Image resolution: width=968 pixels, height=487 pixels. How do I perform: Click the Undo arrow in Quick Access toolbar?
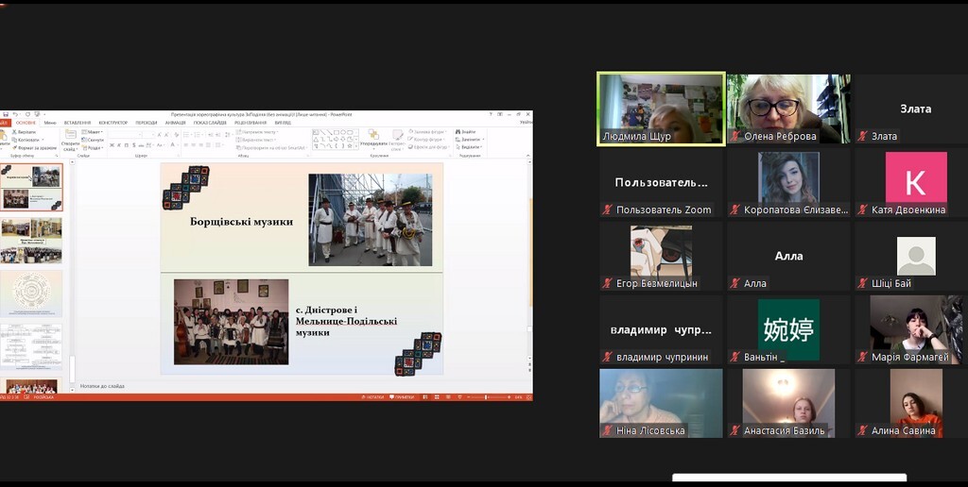[14, 115]
